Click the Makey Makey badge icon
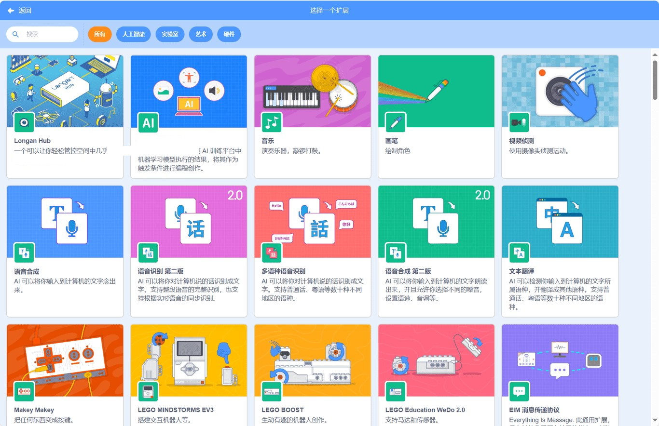This screenshot has width=659, height=426. pyautogui.click(x=24, y=391)
